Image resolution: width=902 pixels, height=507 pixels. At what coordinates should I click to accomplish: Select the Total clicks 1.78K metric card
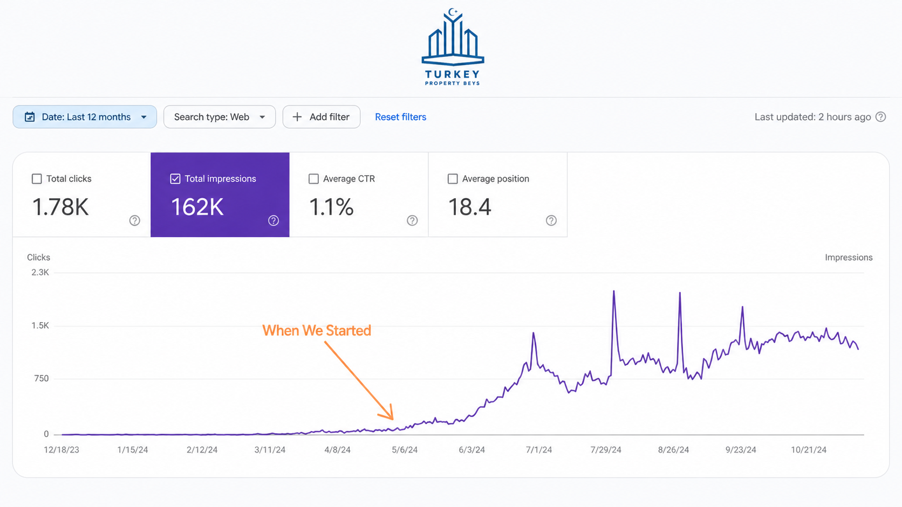click(81, 195)
